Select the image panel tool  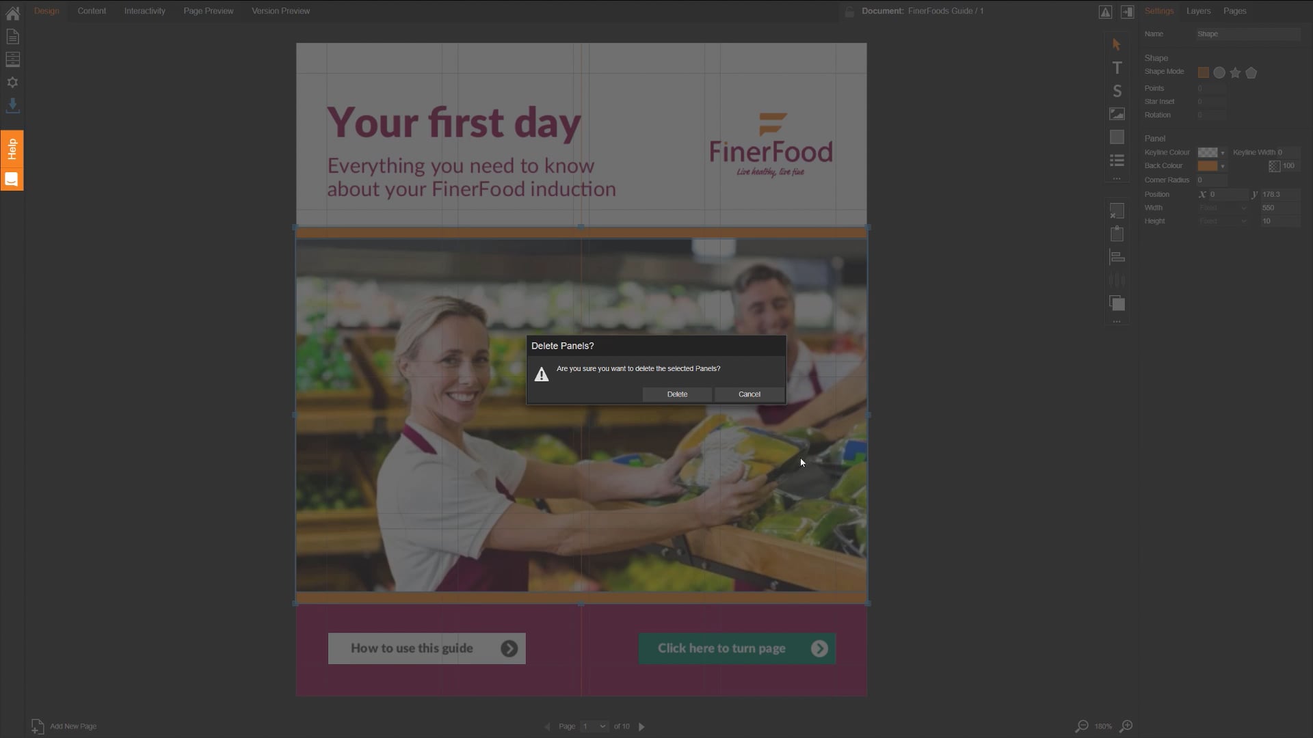click(1117, 114)
